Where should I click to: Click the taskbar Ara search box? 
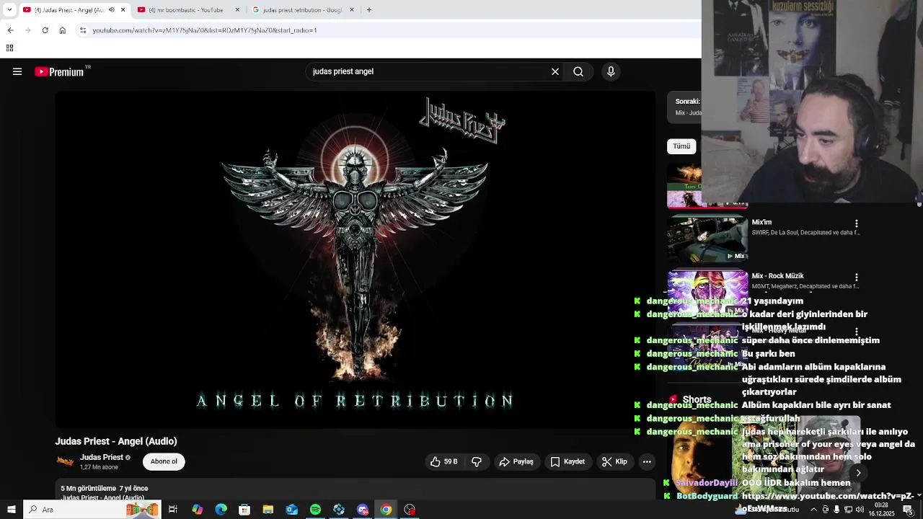pyautogui.click(x=92, y=510)
